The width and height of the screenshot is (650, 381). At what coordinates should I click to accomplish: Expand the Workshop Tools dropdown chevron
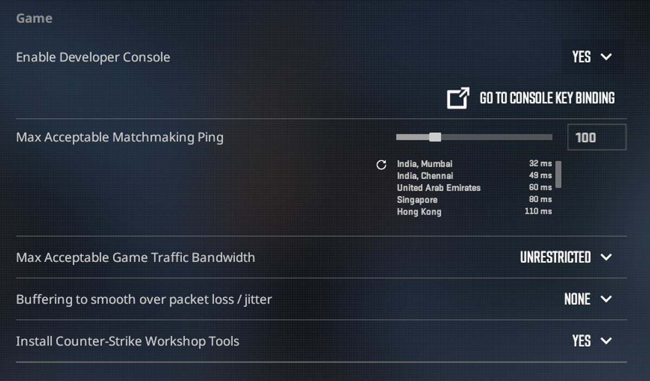(606, 341)
